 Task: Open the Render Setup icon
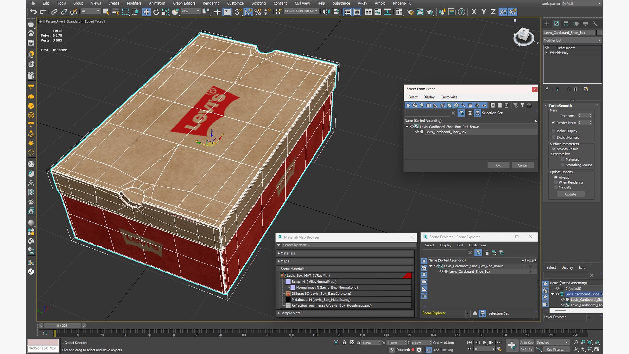pyautogui.click(x=410, y=12)
